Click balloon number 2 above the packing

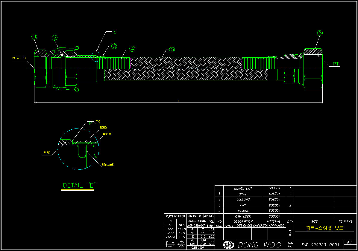(x=54, y=38)
